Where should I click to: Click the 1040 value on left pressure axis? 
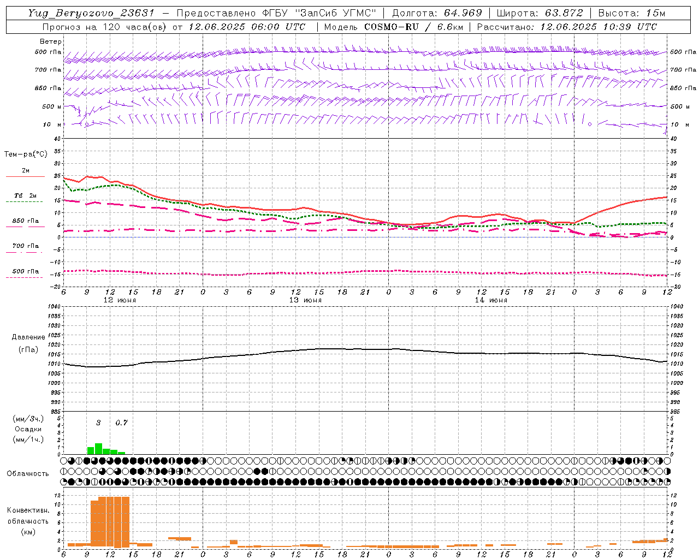pos(54,307)
